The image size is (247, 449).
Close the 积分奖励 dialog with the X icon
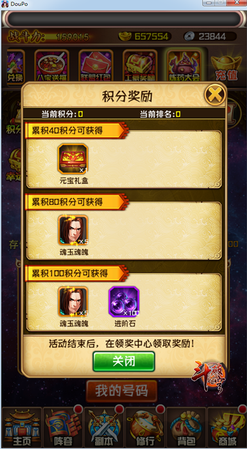pyautogui.click(x=215, y=95)
